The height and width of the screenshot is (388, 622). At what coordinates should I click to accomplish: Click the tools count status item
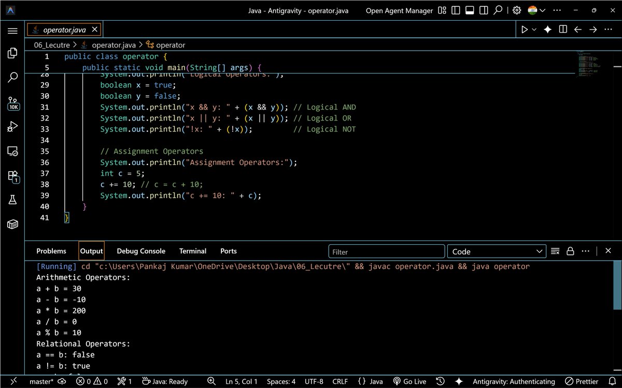125,381
